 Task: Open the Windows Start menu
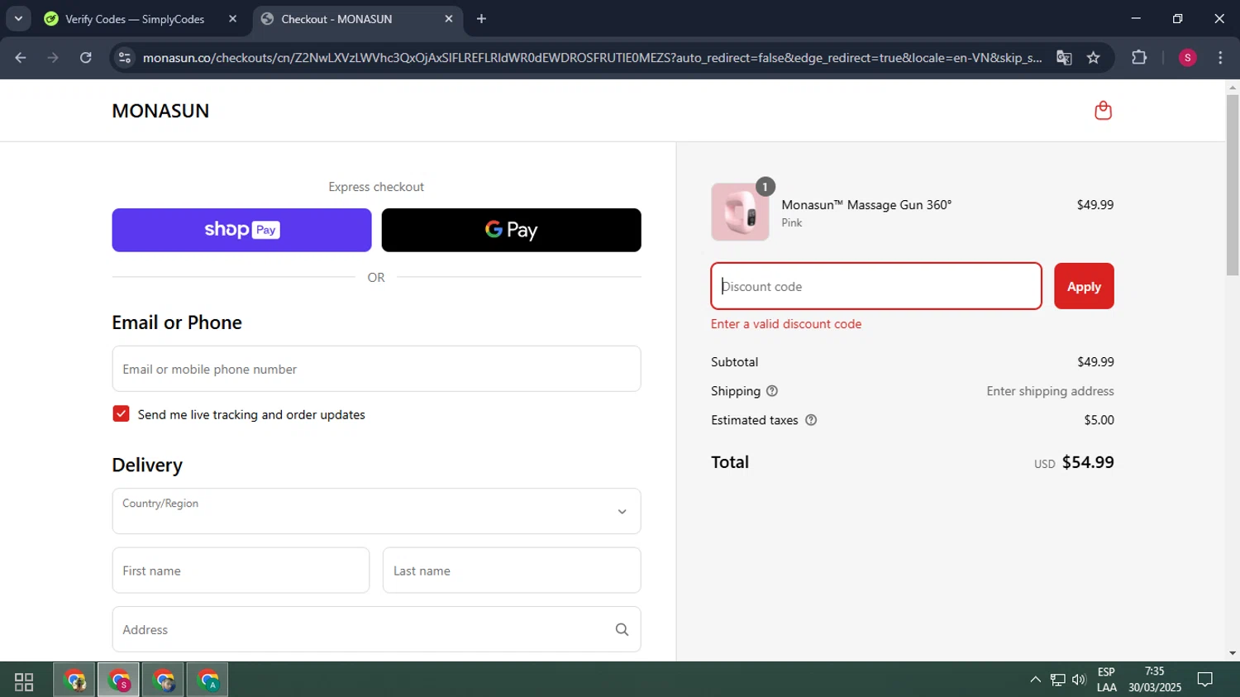pyautogui.click(x=24, y=681)
